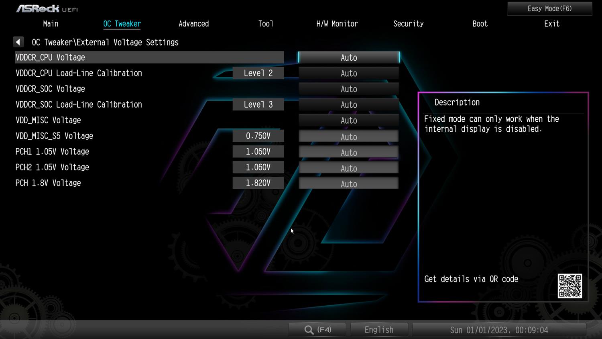The width and height of the screenshot is (602, 339).
Task: Click the back arrow icon
Action: (18, 42)
